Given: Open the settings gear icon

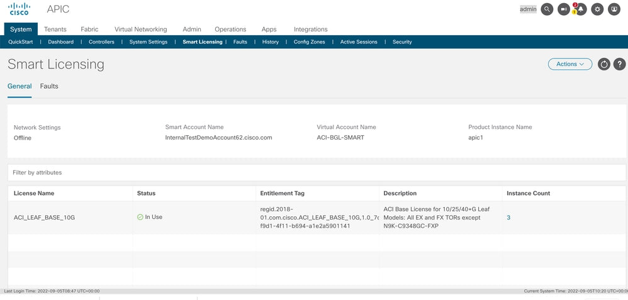Looking at the screenshot, I should tap(597, 9).
